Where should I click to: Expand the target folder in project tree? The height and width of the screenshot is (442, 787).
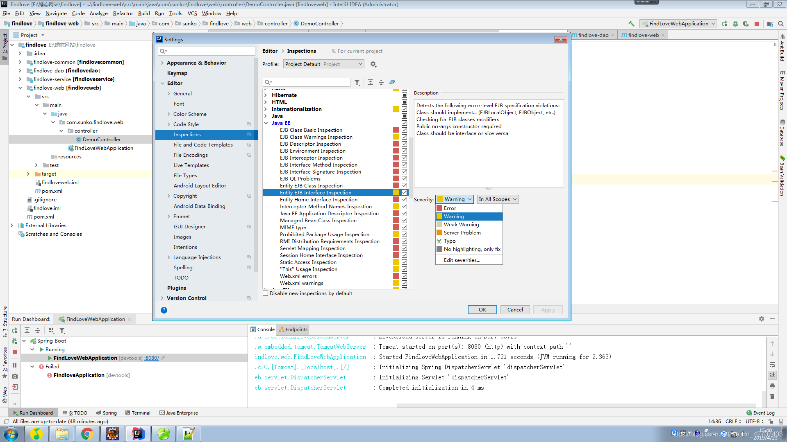[x=28, y=174]
